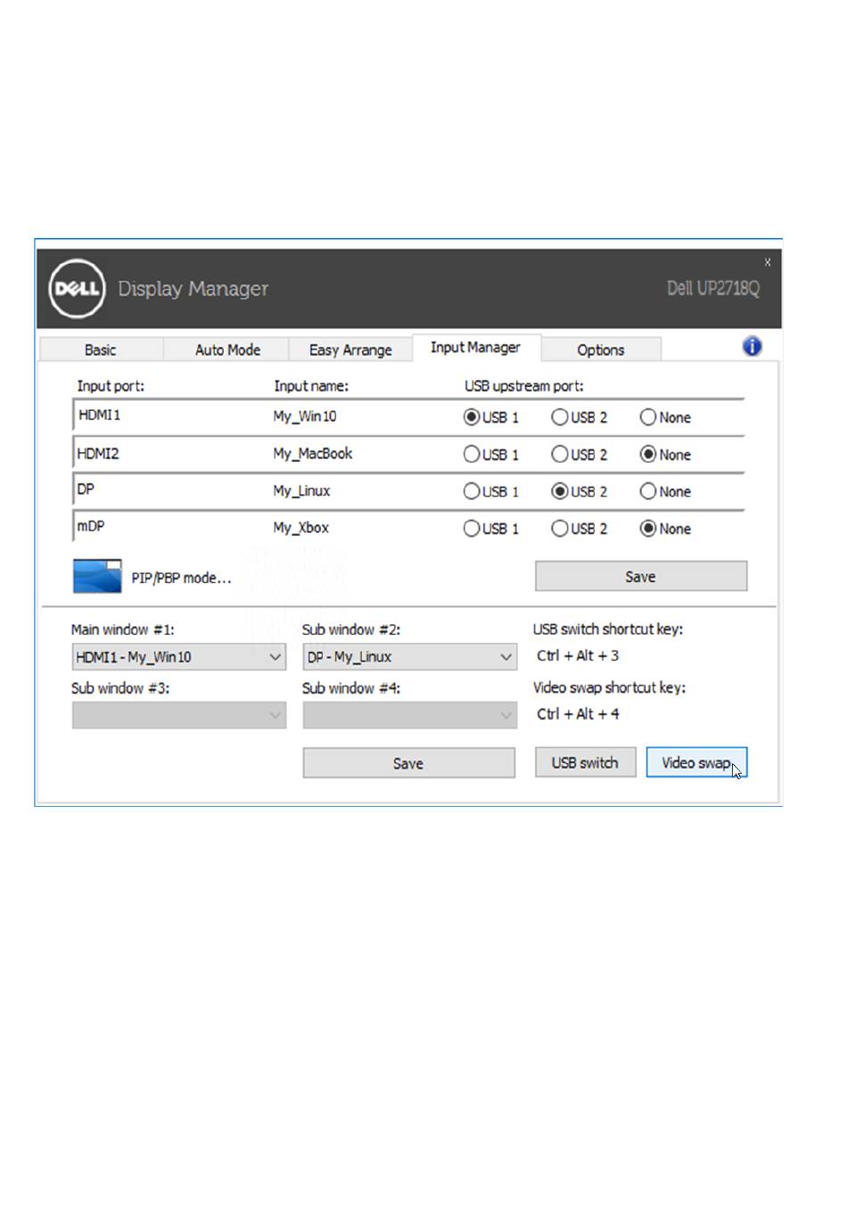Open the PIP/PBP mode icon

click(97, 577)
